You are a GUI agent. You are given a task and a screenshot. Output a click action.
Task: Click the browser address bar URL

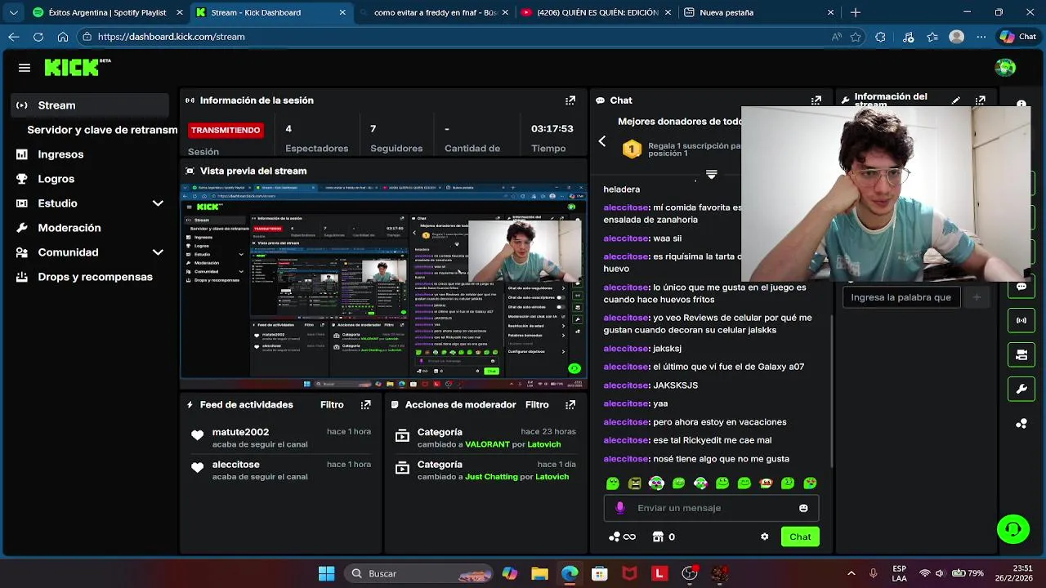171,37
